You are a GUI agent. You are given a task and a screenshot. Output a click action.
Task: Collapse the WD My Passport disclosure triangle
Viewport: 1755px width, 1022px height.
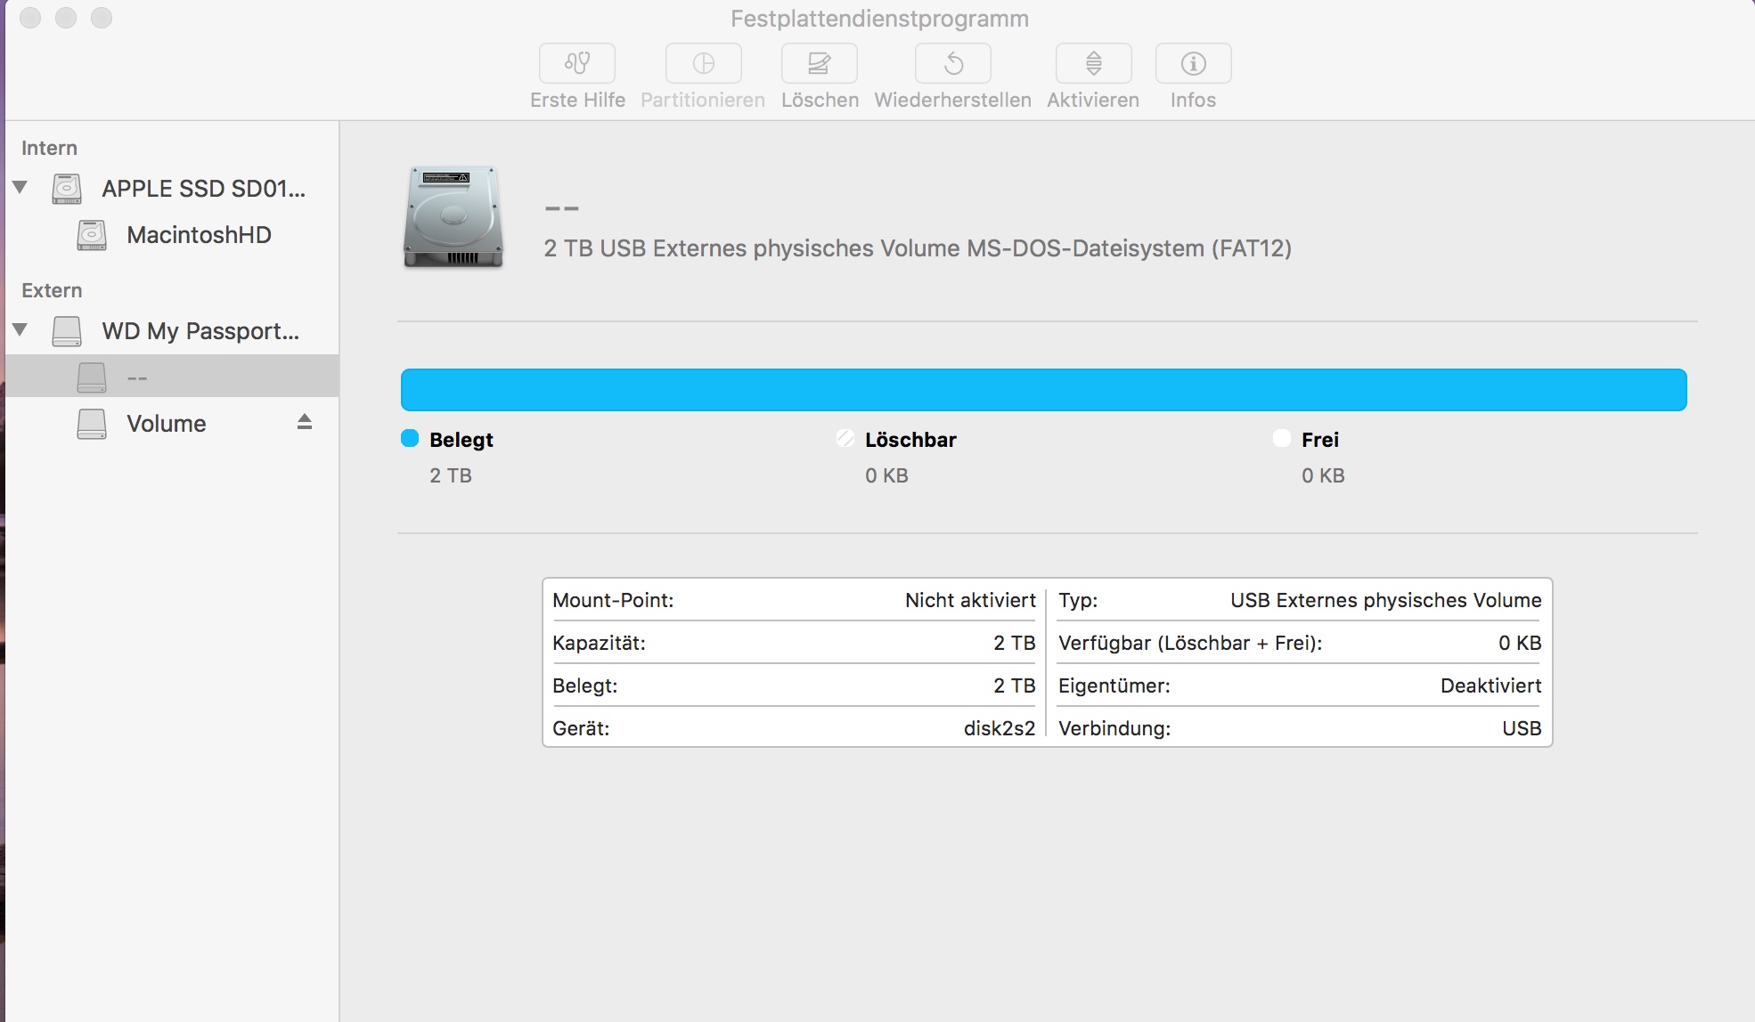[x=20, y=329]
